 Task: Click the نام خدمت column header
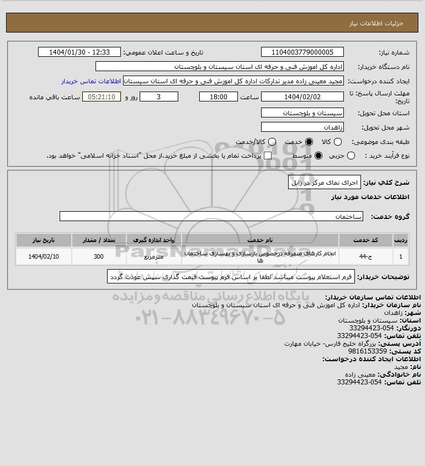tap(260, 240)
